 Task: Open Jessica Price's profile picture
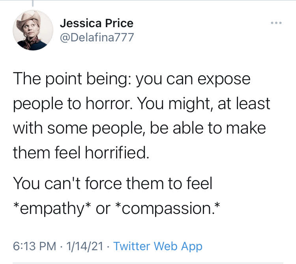tap(33, 30)
